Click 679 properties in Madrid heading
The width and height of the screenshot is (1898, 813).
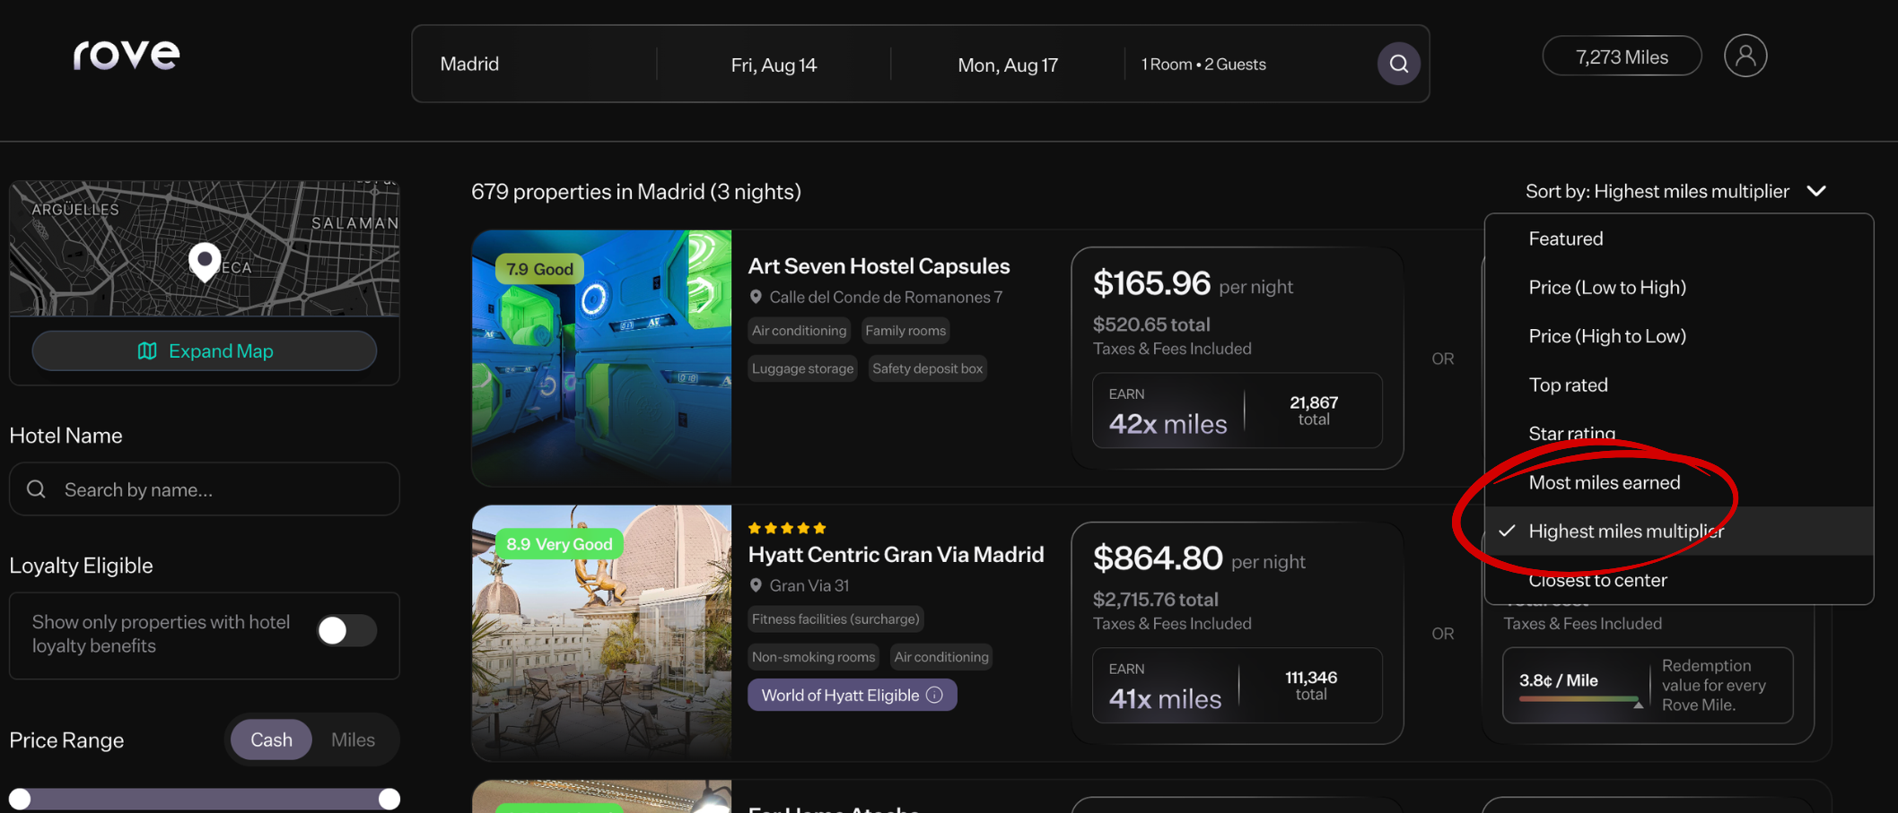(x=636, y=192)
